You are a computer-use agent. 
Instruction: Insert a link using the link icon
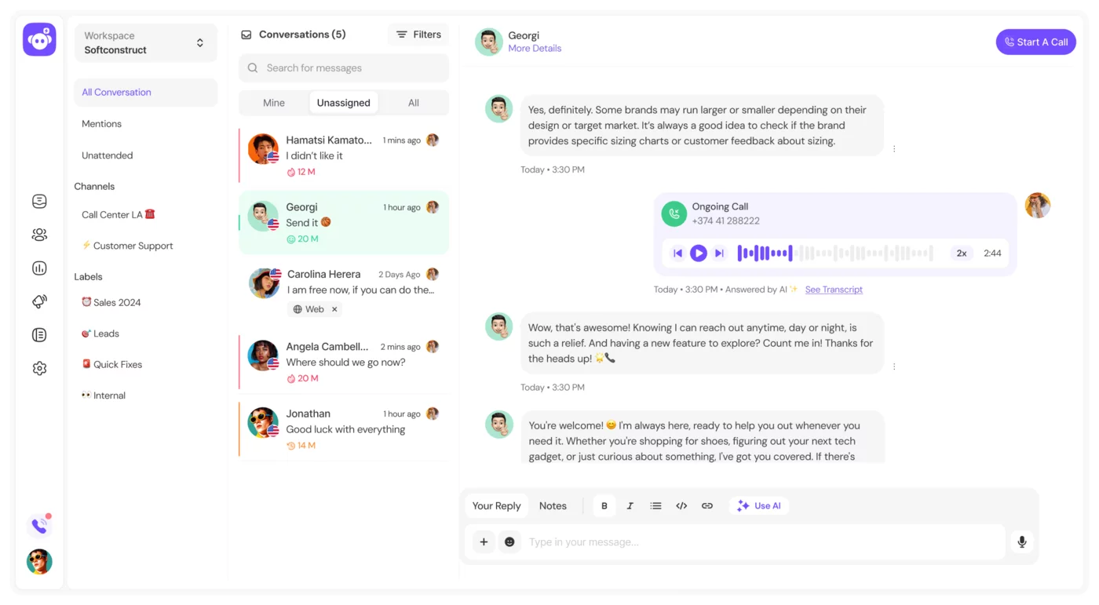pyautogui.click(x=706, y=505)
